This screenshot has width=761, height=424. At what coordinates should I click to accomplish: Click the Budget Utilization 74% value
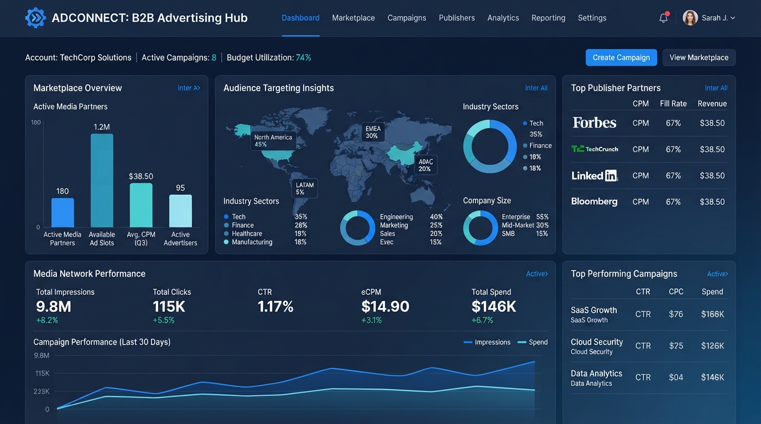coord(304,57)
